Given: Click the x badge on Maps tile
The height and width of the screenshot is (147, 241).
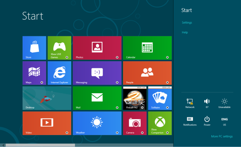Looking at the screenshot, I should pos(42,82).
